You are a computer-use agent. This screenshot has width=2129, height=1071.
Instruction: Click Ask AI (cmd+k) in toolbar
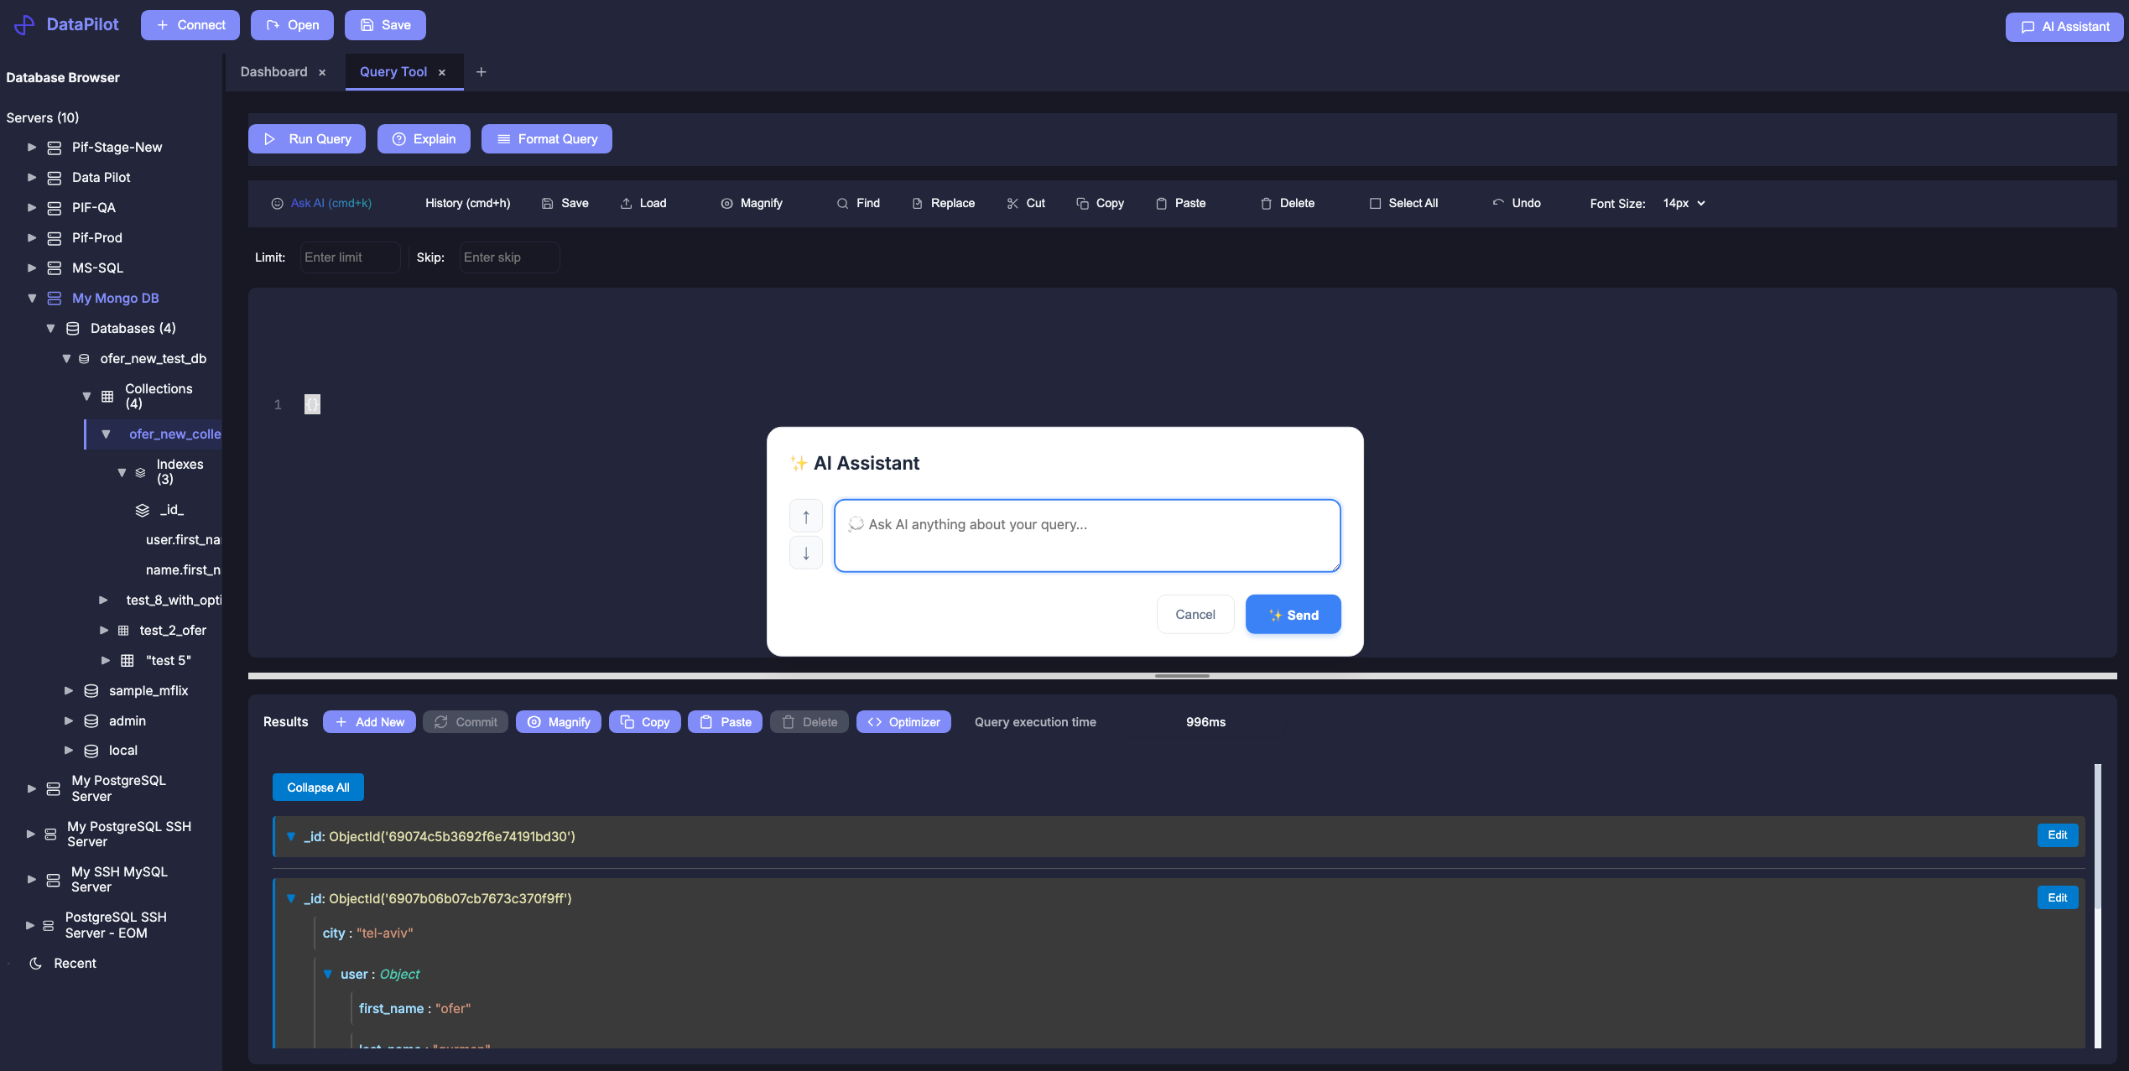(x=321, y=204)
